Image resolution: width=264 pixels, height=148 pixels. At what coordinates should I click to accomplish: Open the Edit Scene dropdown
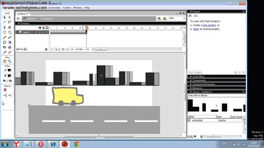[159, 18]
